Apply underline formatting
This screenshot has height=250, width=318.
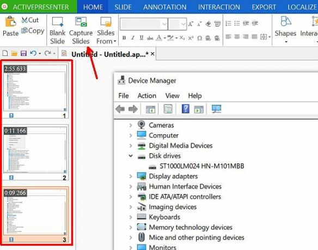142,38
